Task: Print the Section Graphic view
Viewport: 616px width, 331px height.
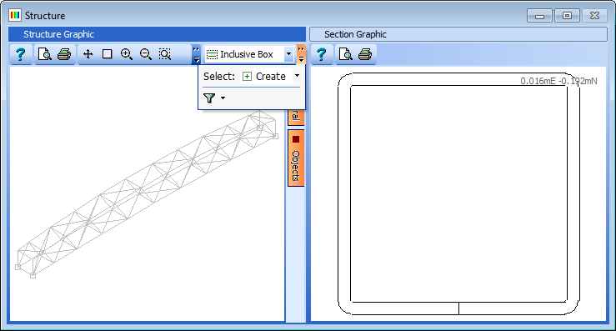Action: pos(365,54)
